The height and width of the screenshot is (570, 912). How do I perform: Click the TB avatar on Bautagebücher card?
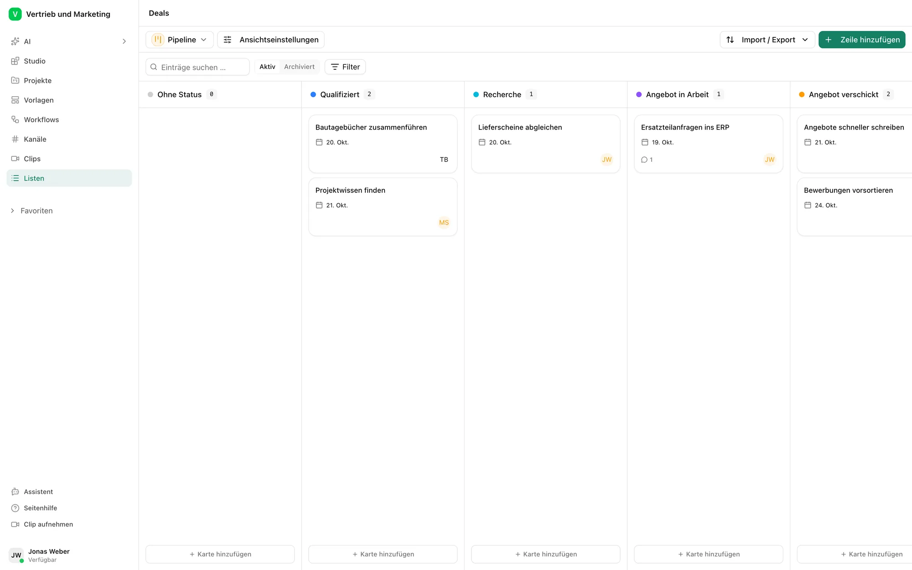point(444,160)
